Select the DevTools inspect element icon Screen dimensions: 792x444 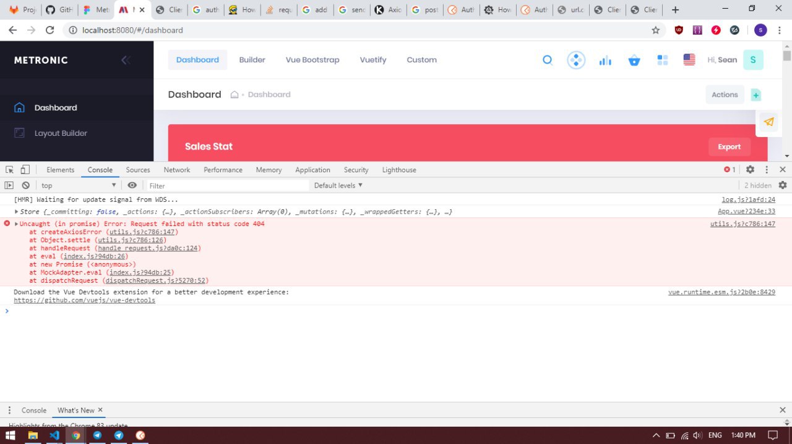tap(10, 170)
